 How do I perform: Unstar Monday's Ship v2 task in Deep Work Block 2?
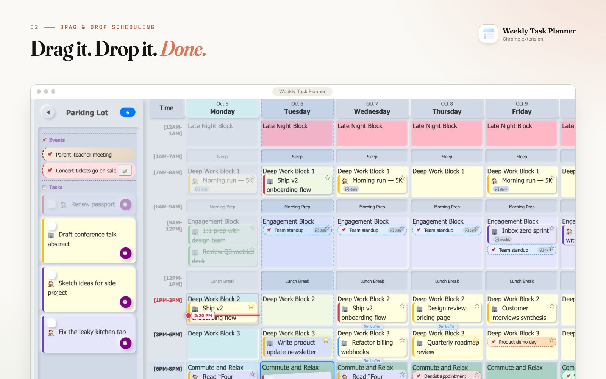coord(251,306)
